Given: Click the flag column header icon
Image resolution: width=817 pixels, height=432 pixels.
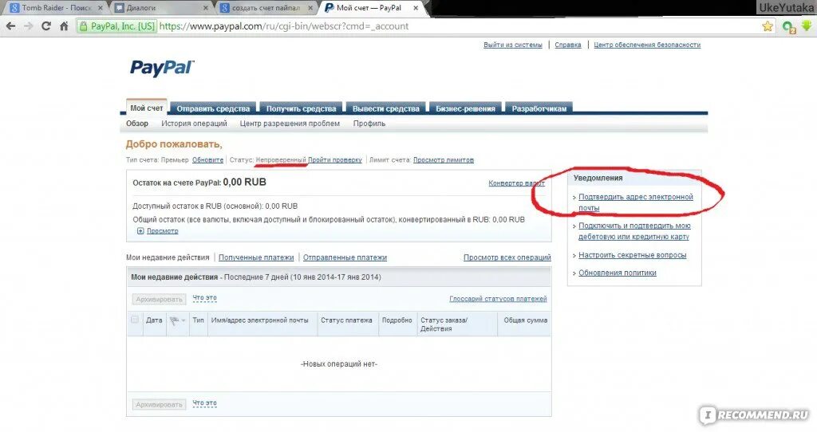Looking at the screenshot, I should click(175, 320).
